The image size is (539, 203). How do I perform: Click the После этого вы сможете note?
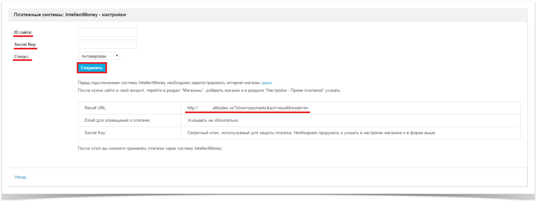150,149
